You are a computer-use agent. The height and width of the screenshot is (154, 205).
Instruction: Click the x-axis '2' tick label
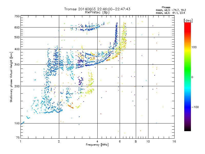pos(59,141)
